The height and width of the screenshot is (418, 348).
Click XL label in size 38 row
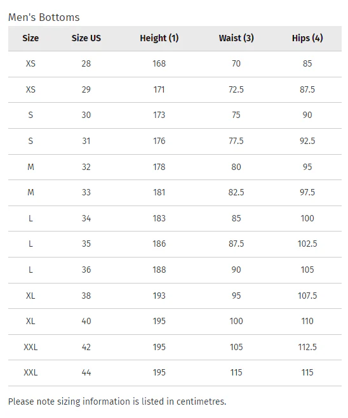pos(30,296)
